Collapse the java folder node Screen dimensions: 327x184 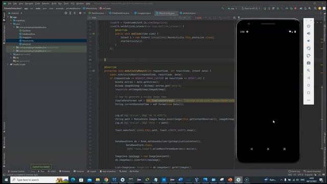11,24
